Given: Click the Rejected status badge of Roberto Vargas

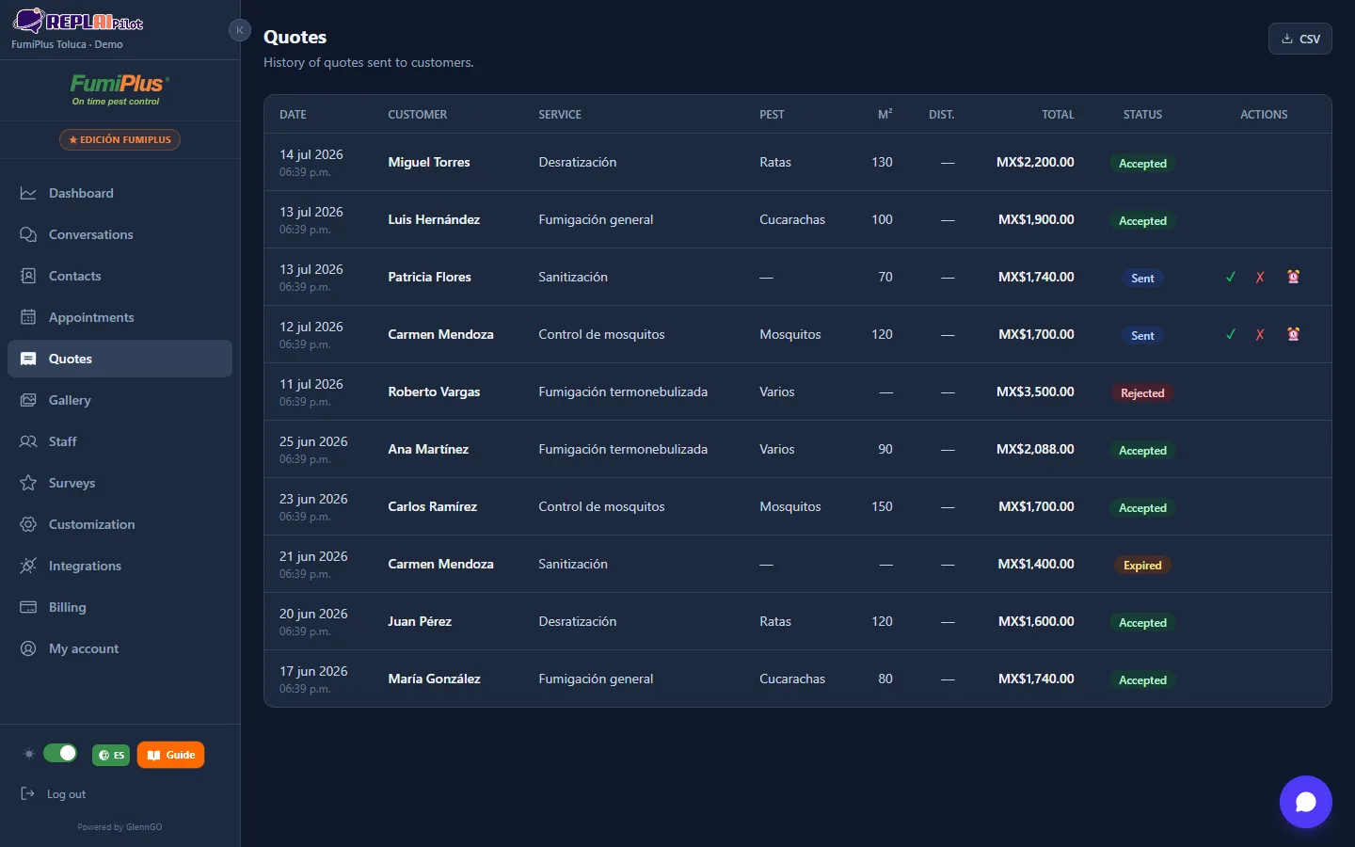Looking at the screenshot, I should [1142, 393].
